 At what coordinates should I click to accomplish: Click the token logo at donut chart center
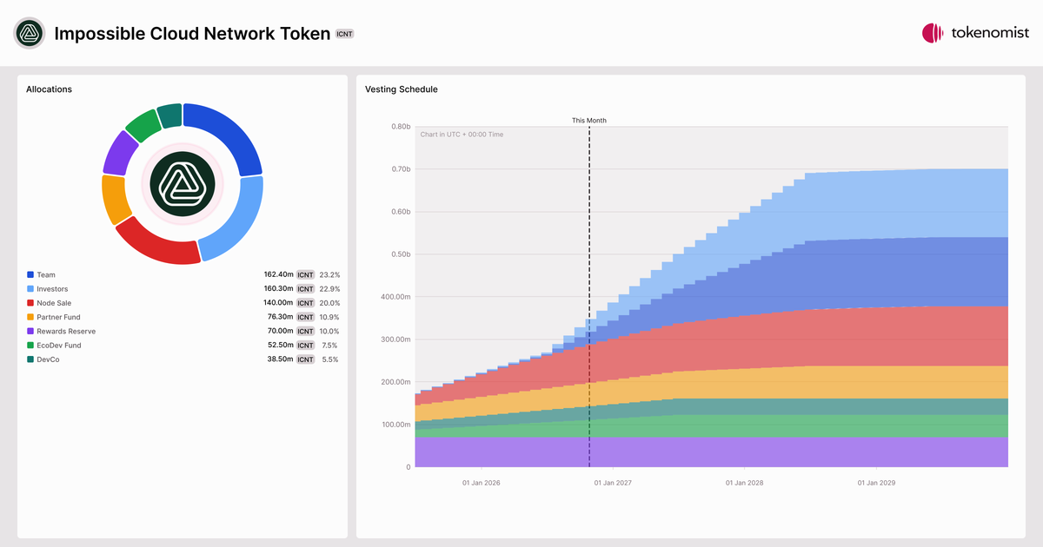[x=182, y=182]
